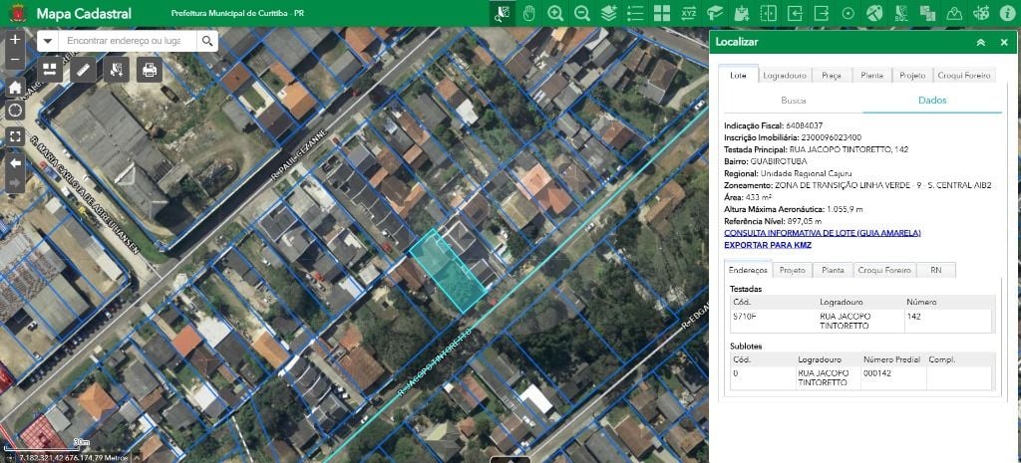Screen dimensions: 1021x463
Task: Click the zoom in magnifier in top toolbar
Action: pos(555,13)
